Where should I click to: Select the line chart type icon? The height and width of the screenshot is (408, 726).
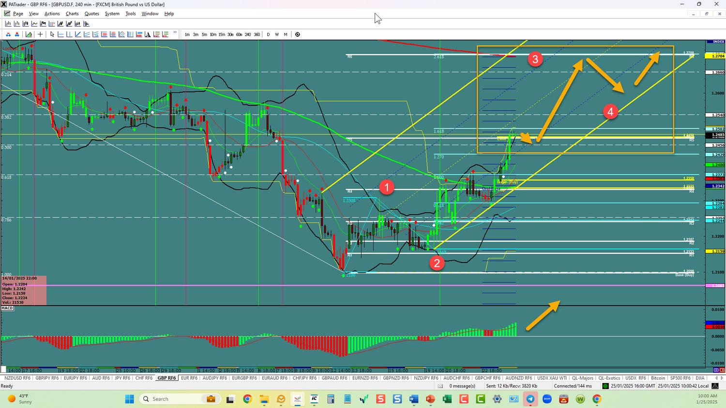click(x=34, y=24)
